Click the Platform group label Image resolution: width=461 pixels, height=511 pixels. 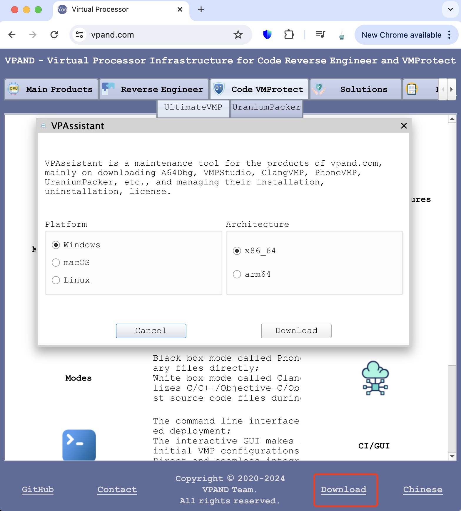tap(66, 224)
